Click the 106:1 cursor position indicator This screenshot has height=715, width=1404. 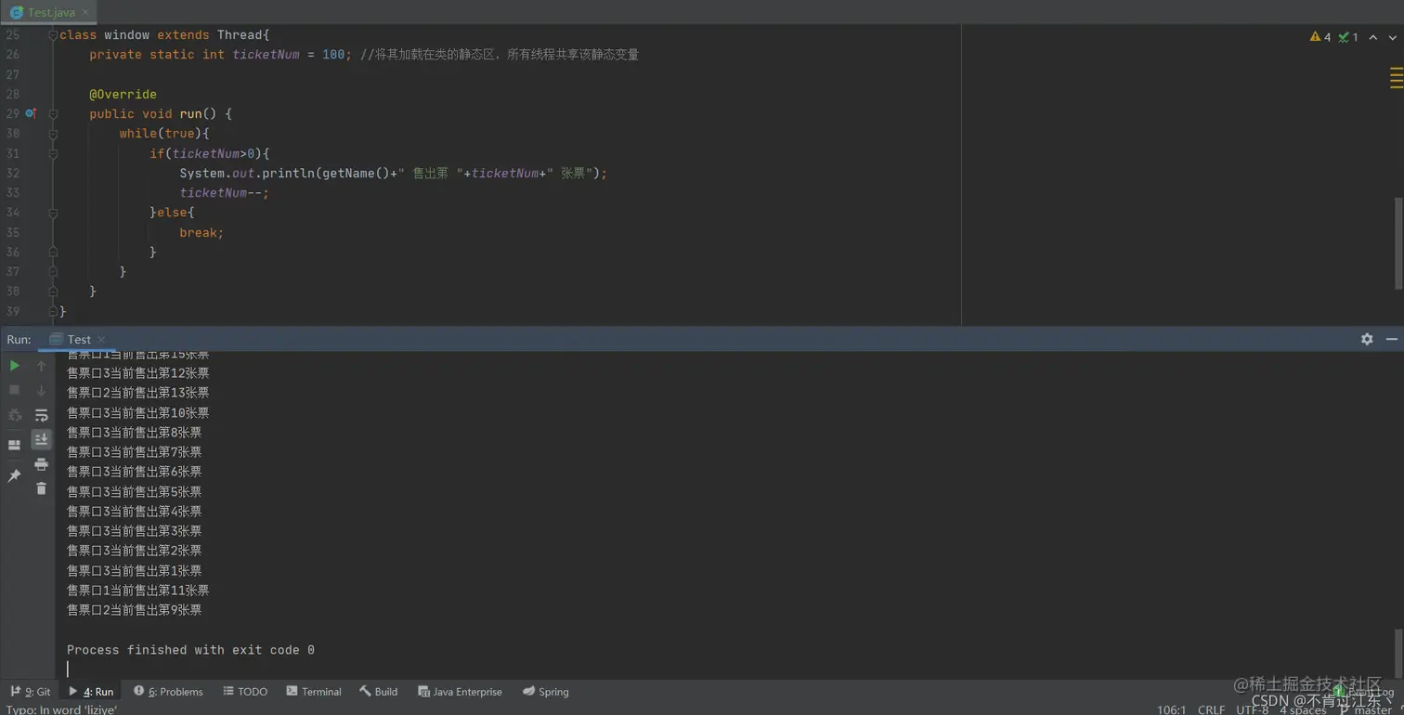pos(1171,709)
